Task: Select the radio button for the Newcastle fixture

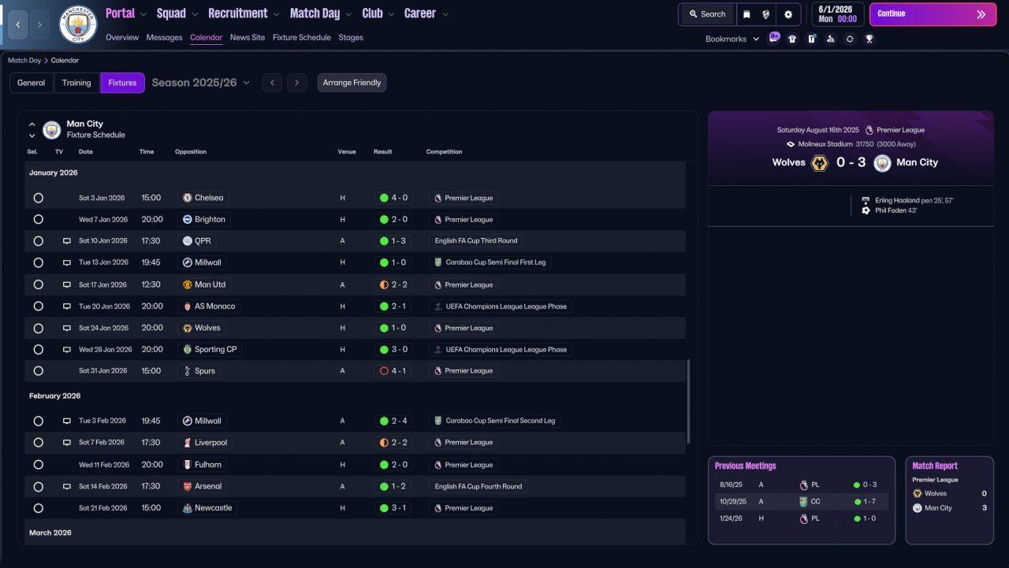Action: 38,508
